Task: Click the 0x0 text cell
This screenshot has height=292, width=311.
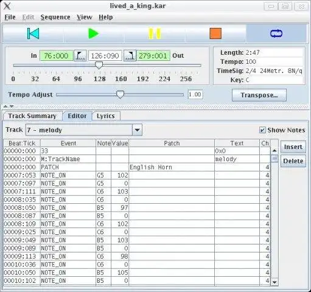Action: pyautogui.click(x=237, y=151)
